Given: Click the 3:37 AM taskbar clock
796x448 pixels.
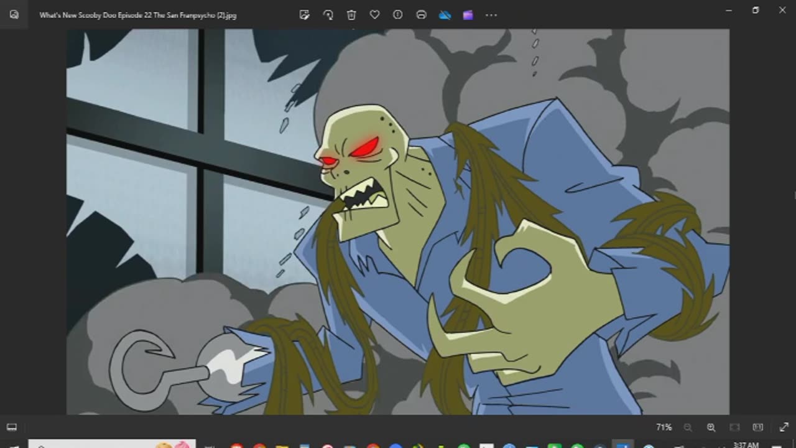Looking at the screenshot, I should click(746, 444).
